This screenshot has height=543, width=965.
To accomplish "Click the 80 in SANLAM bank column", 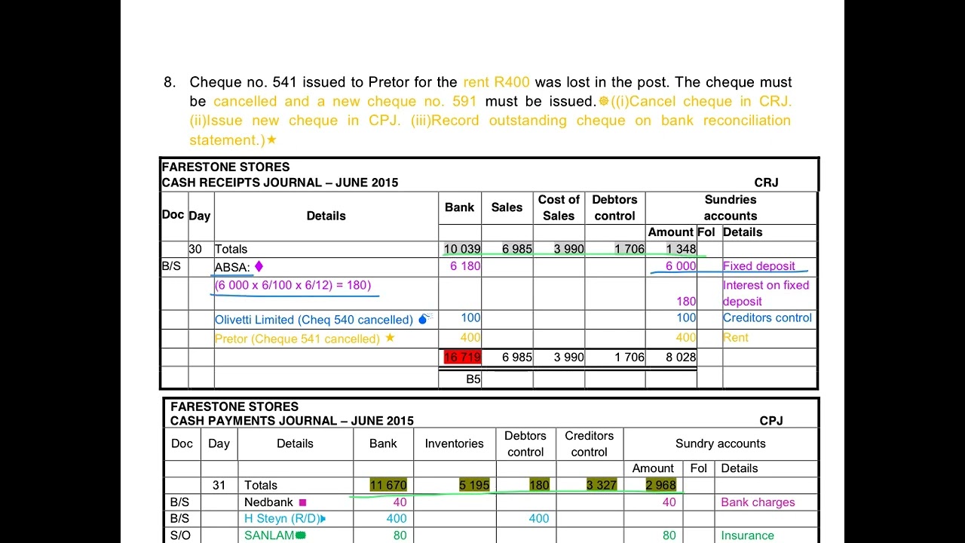I will click(400, 535).
